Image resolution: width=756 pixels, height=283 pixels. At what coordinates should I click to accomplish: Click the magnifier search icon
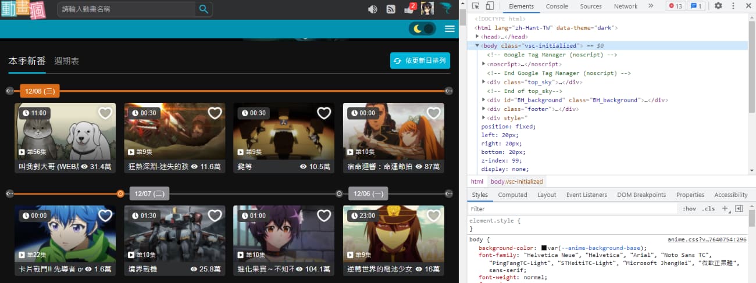(204, 9)
